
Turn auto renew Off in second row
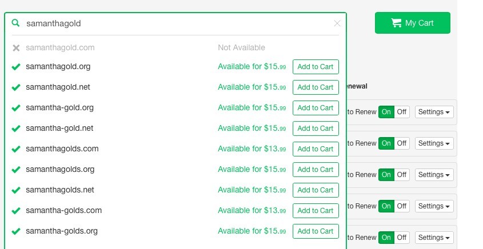[402, 143]
